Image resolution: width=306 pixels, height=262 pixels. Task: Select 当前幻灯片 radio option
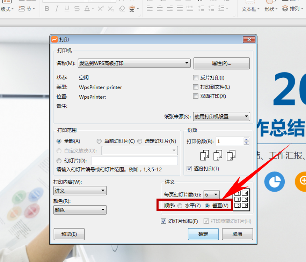(x=99, y=141)
